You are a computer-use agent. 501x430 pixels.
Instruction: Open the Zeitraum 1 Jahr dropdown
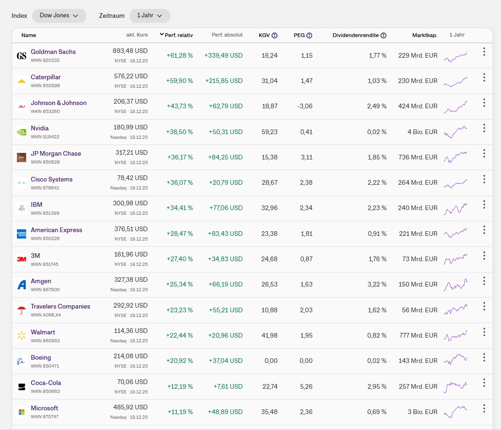(x=149, y=15)
